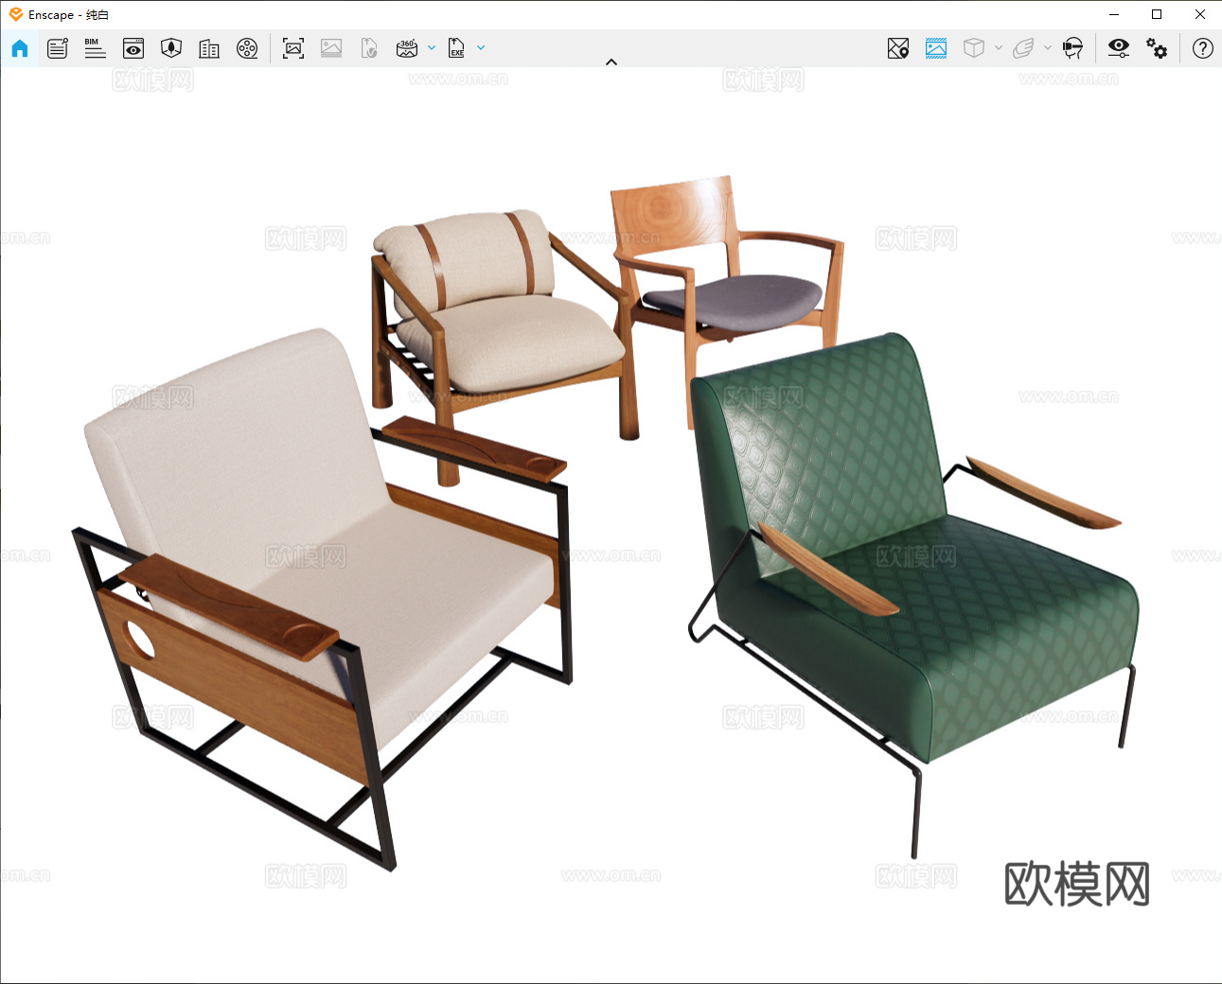The width and height of the screenshot is (1222, 984).
Task: Expand the cube view-mode dropdown arrow
Action: pyautogui.click(x=999, y=47)
